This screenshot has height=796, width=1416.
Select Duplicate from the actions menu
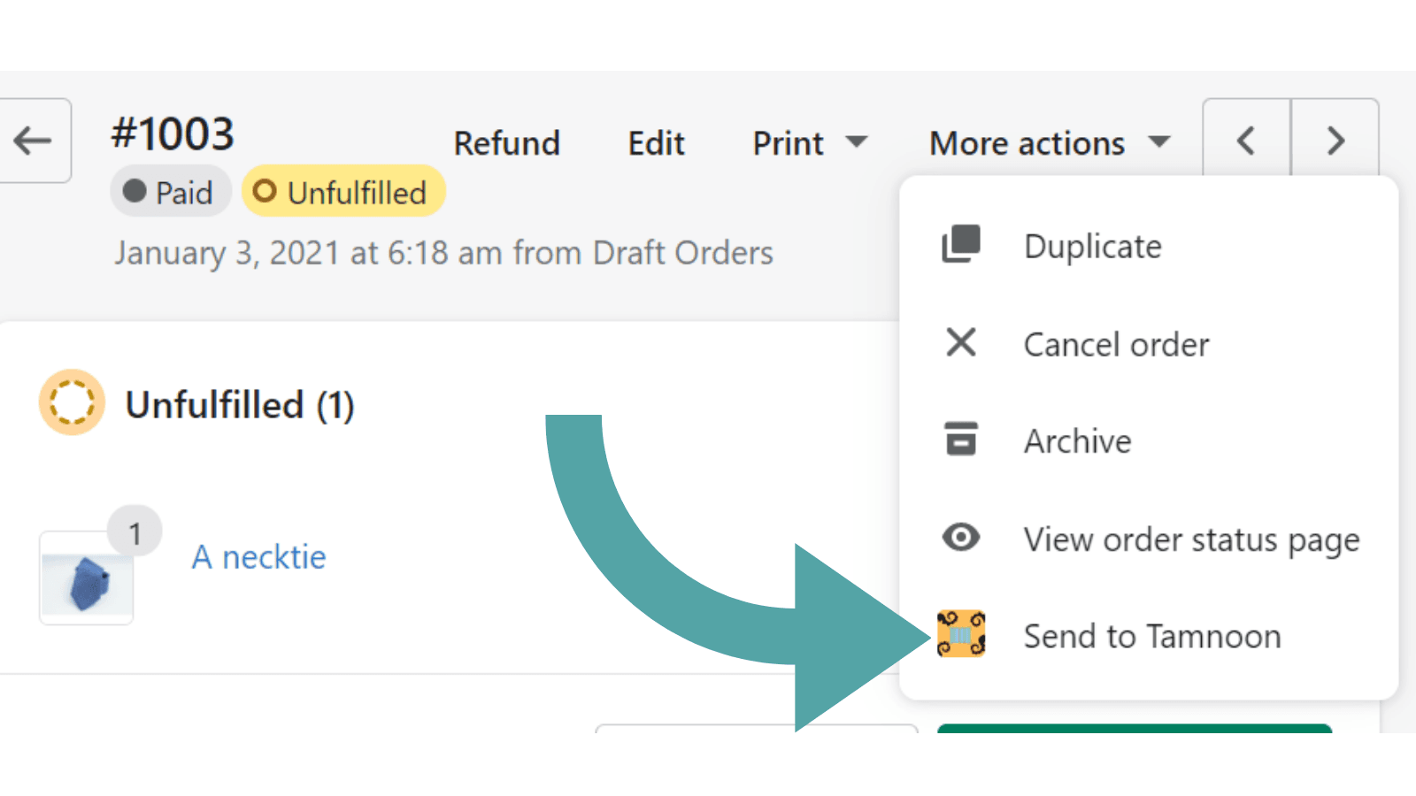pos(1092,246)
